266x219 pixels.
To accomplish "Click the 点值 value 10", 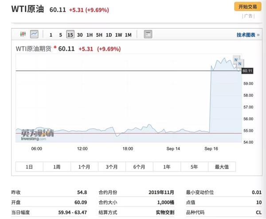I will 259,202.
